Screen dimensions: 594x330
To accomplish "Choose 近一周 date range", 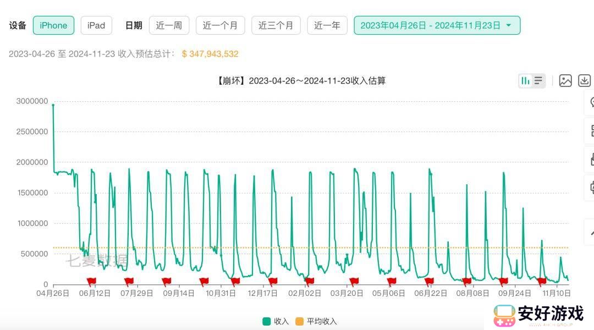I will (x=169, y=25).
